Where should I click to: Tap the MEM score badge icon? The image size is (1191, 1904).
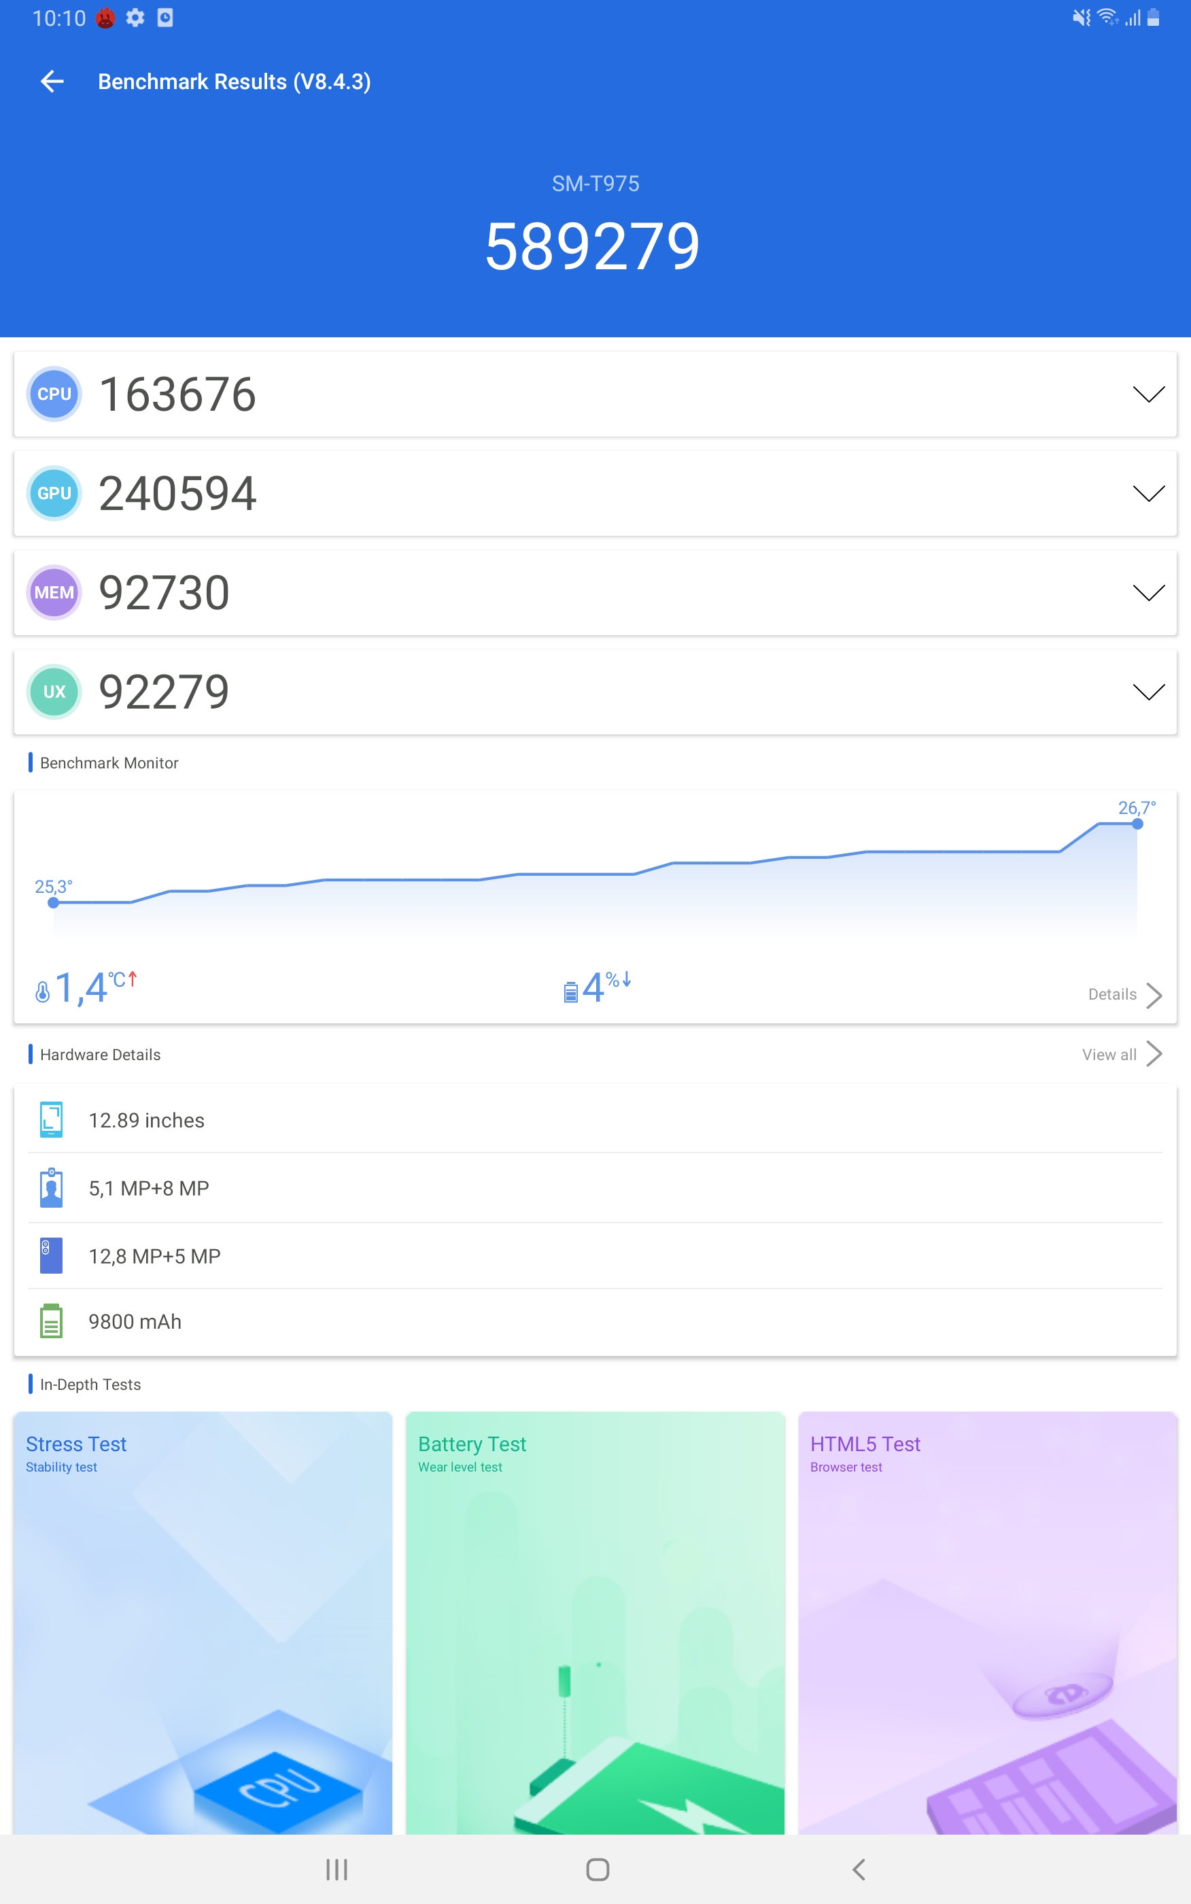click(54, 592)
